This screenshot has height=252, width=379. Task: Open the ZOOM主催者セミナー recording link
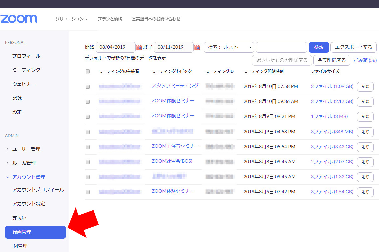[x=175, y=146]
